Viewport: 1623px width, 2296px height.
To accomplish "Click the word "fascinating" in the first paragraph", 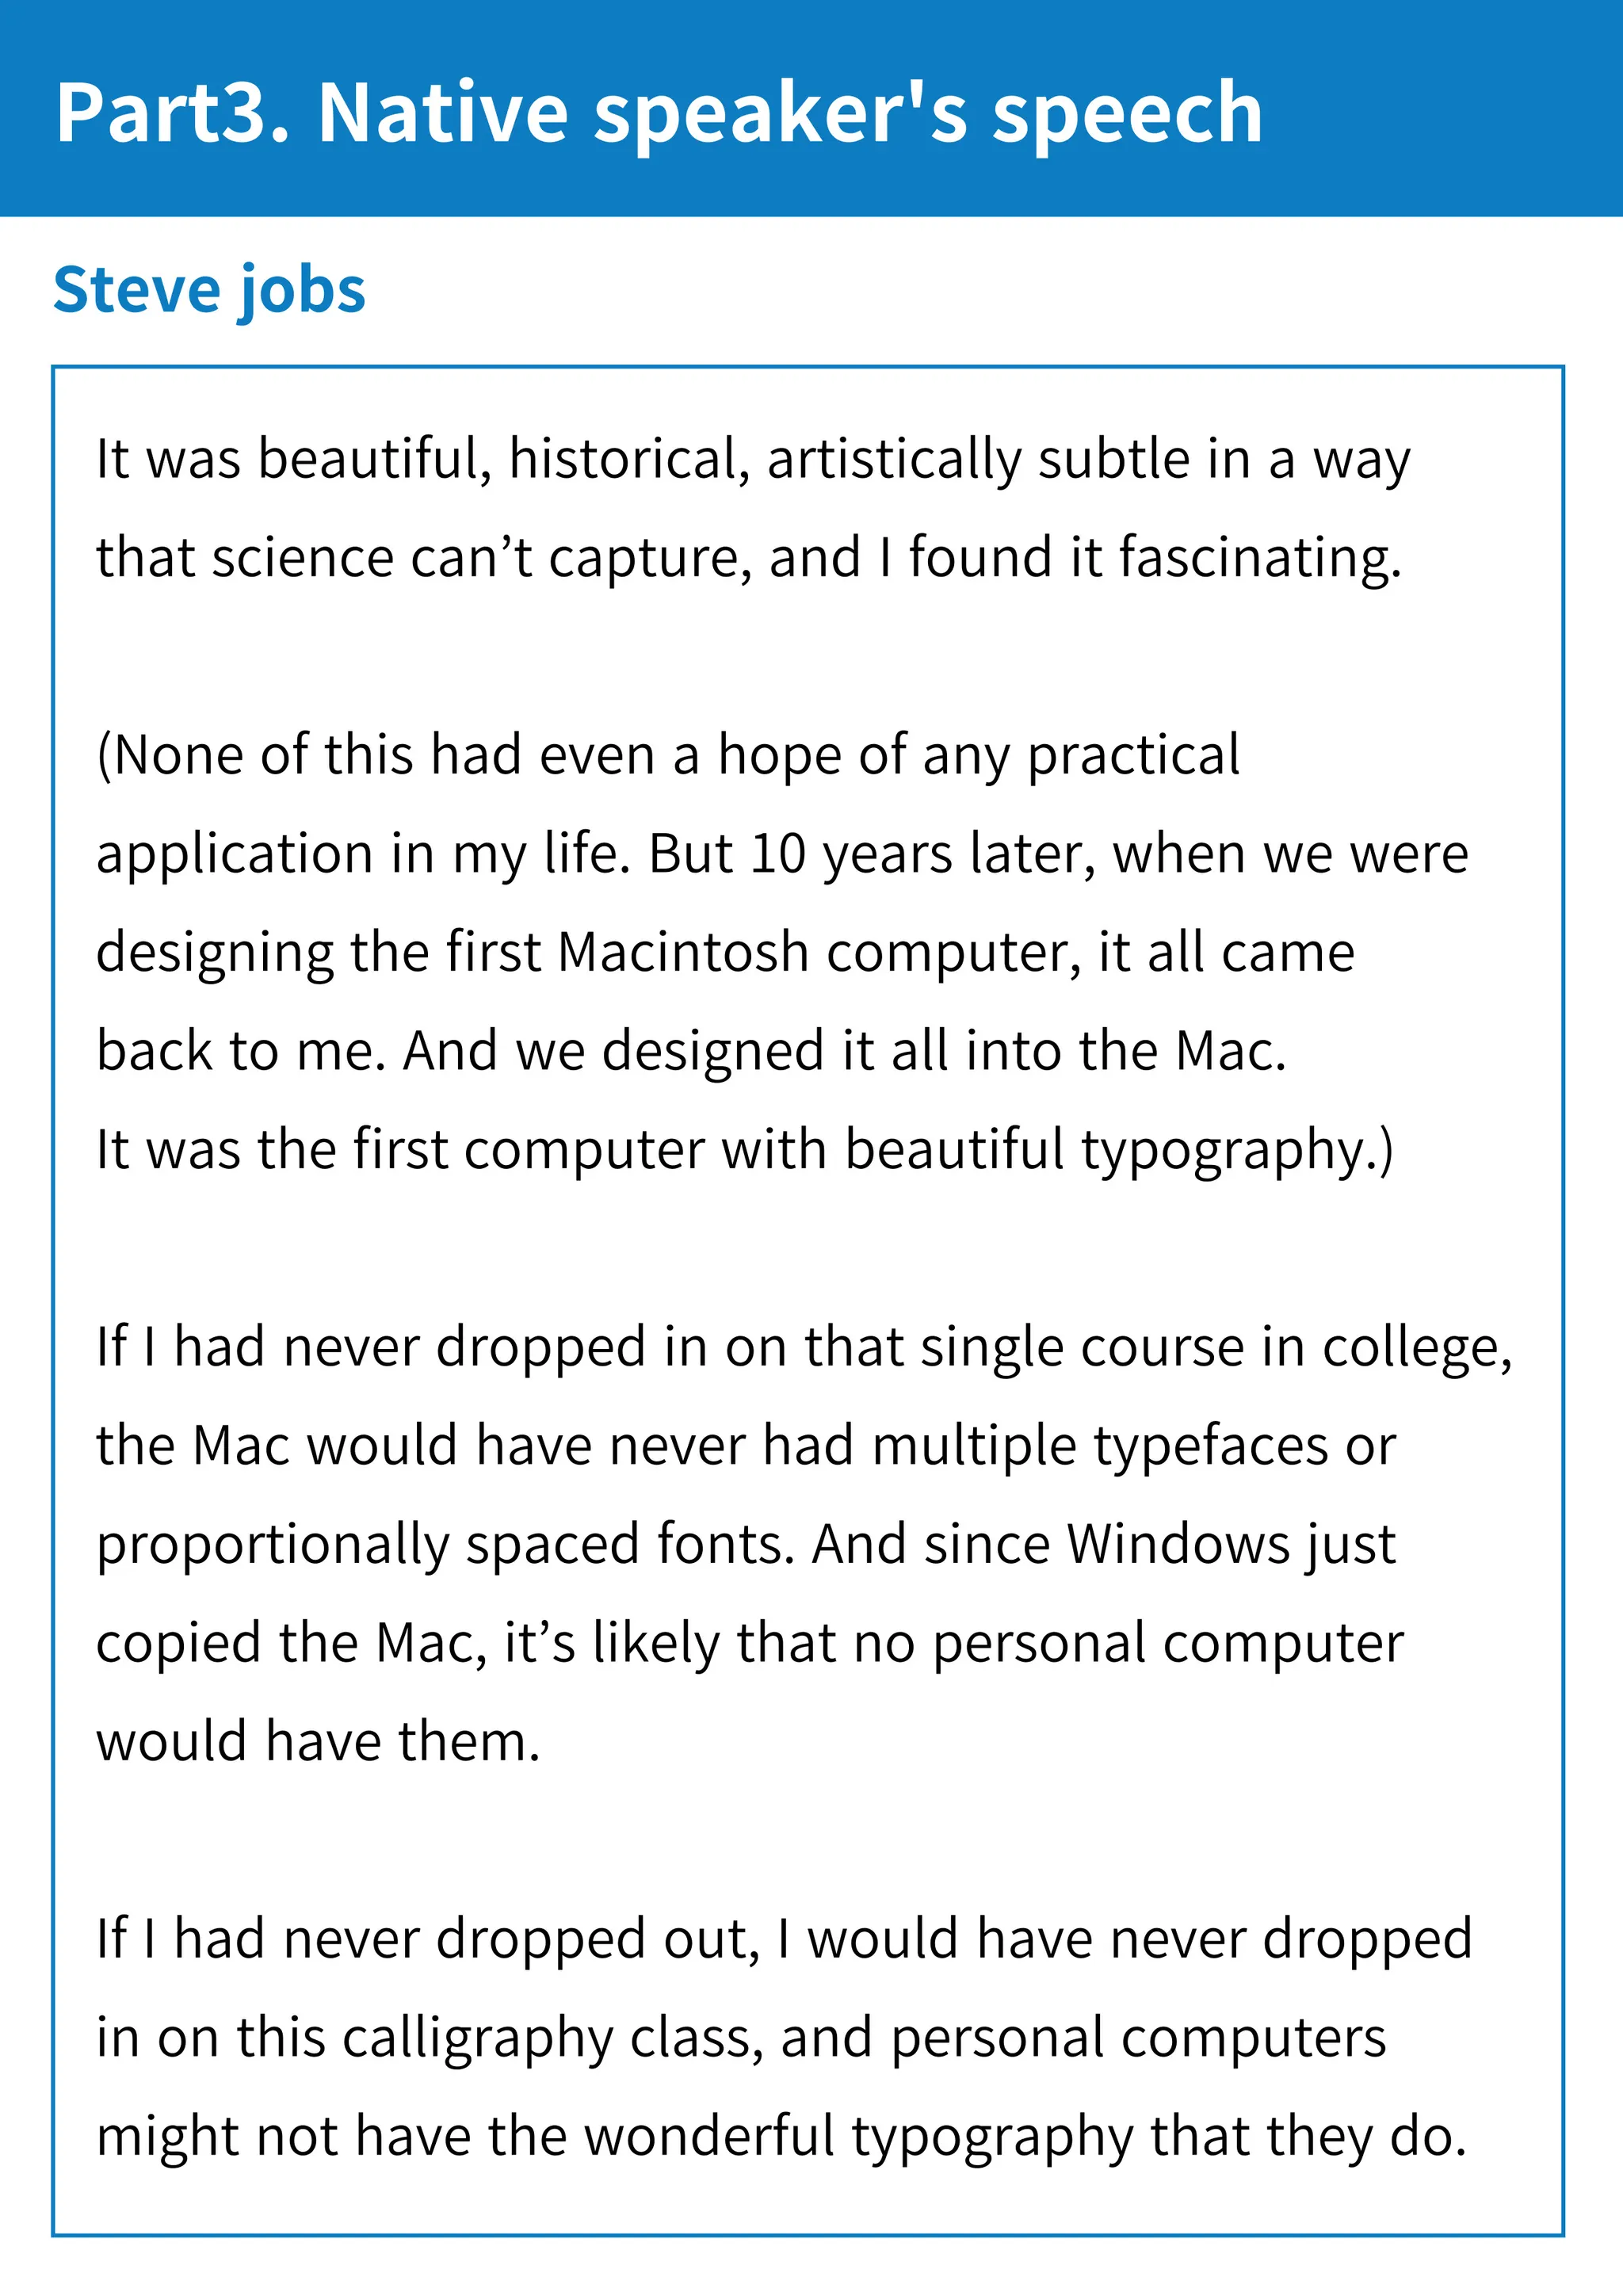I will [x=1258, y=558].
